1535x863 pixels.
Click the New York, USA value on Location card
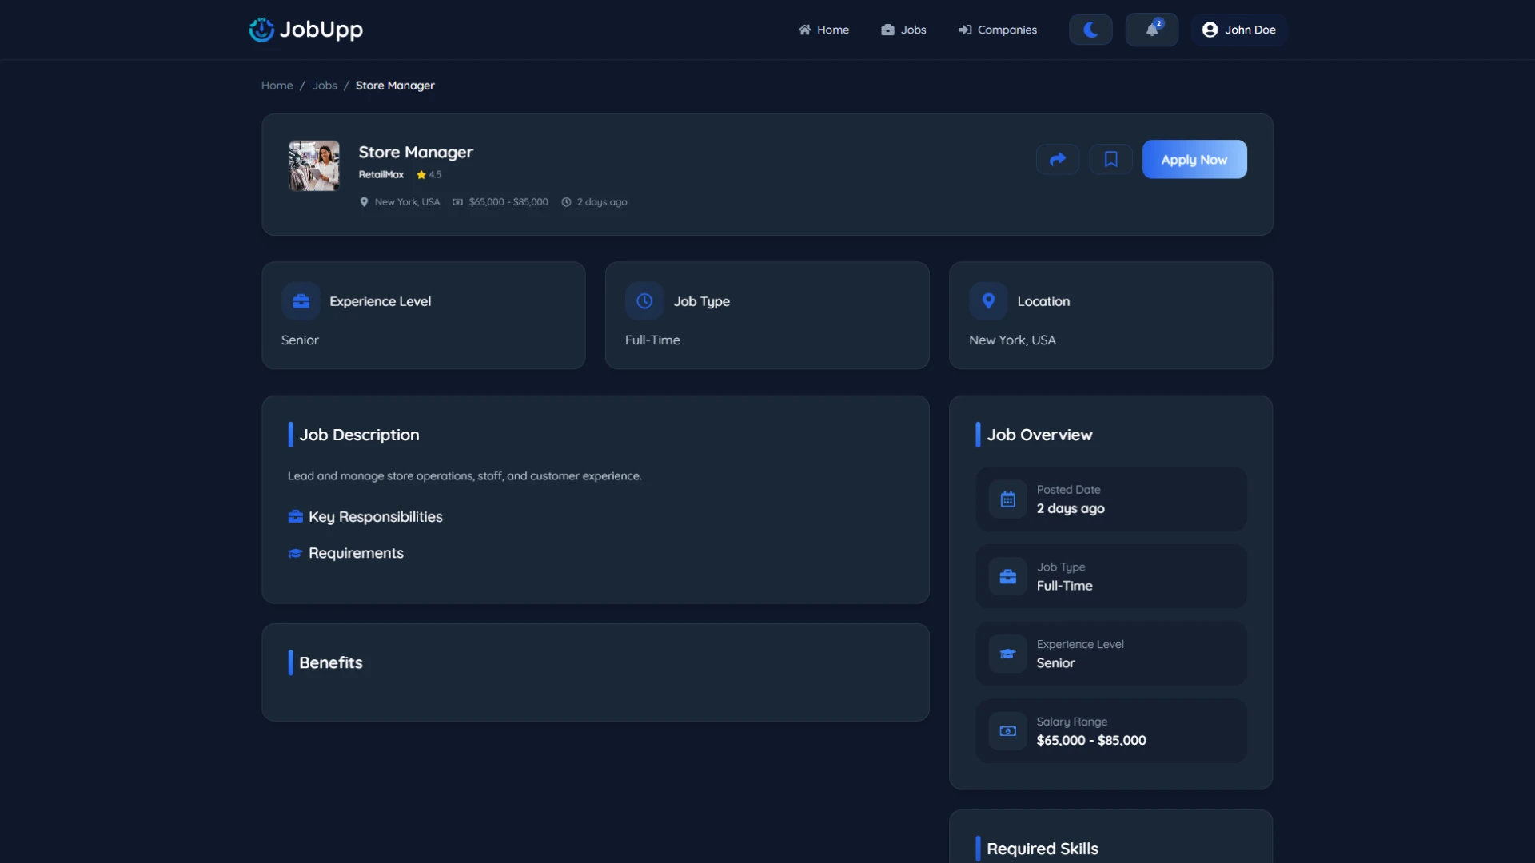1012,340
